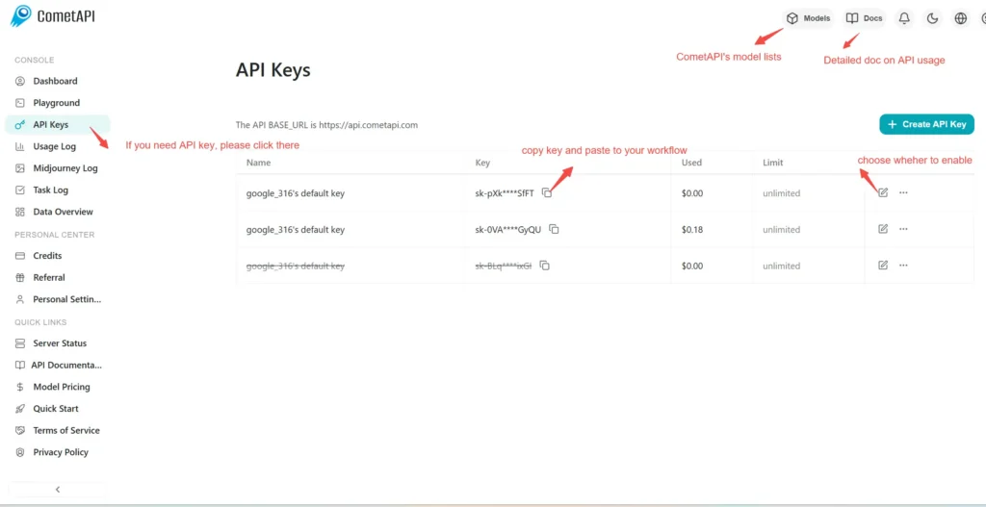Toggle dark mode moon icon
The height and width of the screenshot is (507, 986).
coord(932,18)
